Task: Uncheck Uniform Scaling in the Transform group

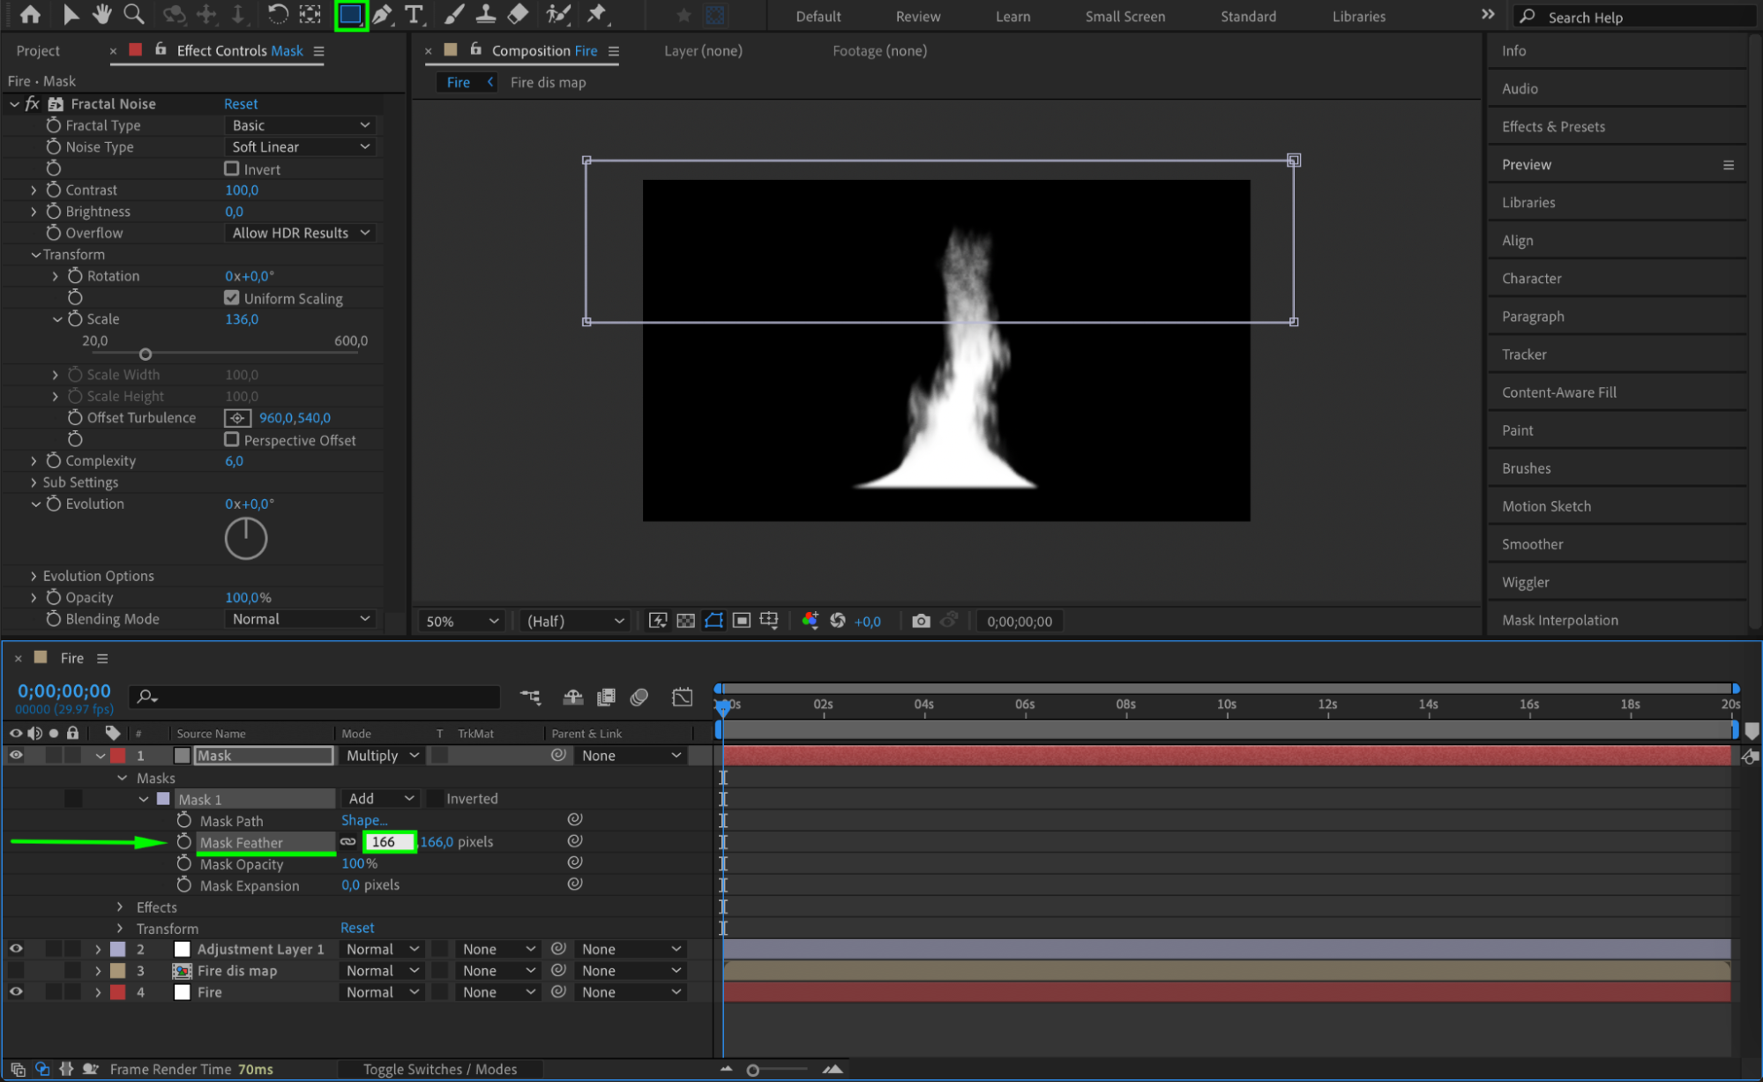Action: (232, 298)
